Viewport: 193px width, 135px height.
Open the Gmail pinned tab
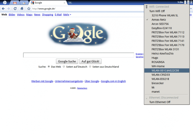click(15, 3)
